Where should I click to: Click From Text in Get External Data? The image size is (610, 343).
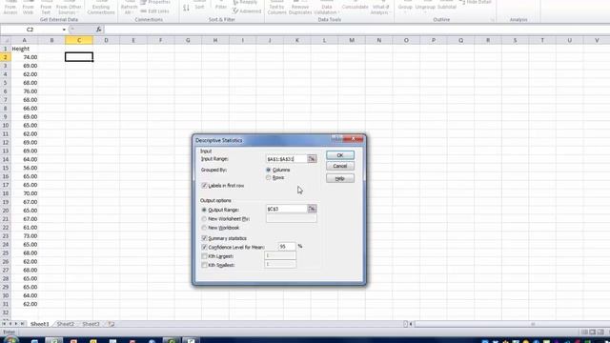[x=46, y=8]
